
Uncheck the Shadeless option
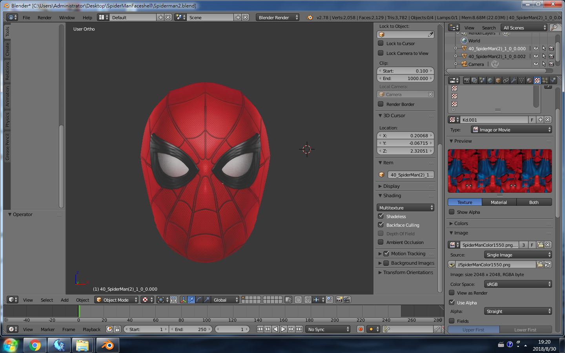pos(381,216)
